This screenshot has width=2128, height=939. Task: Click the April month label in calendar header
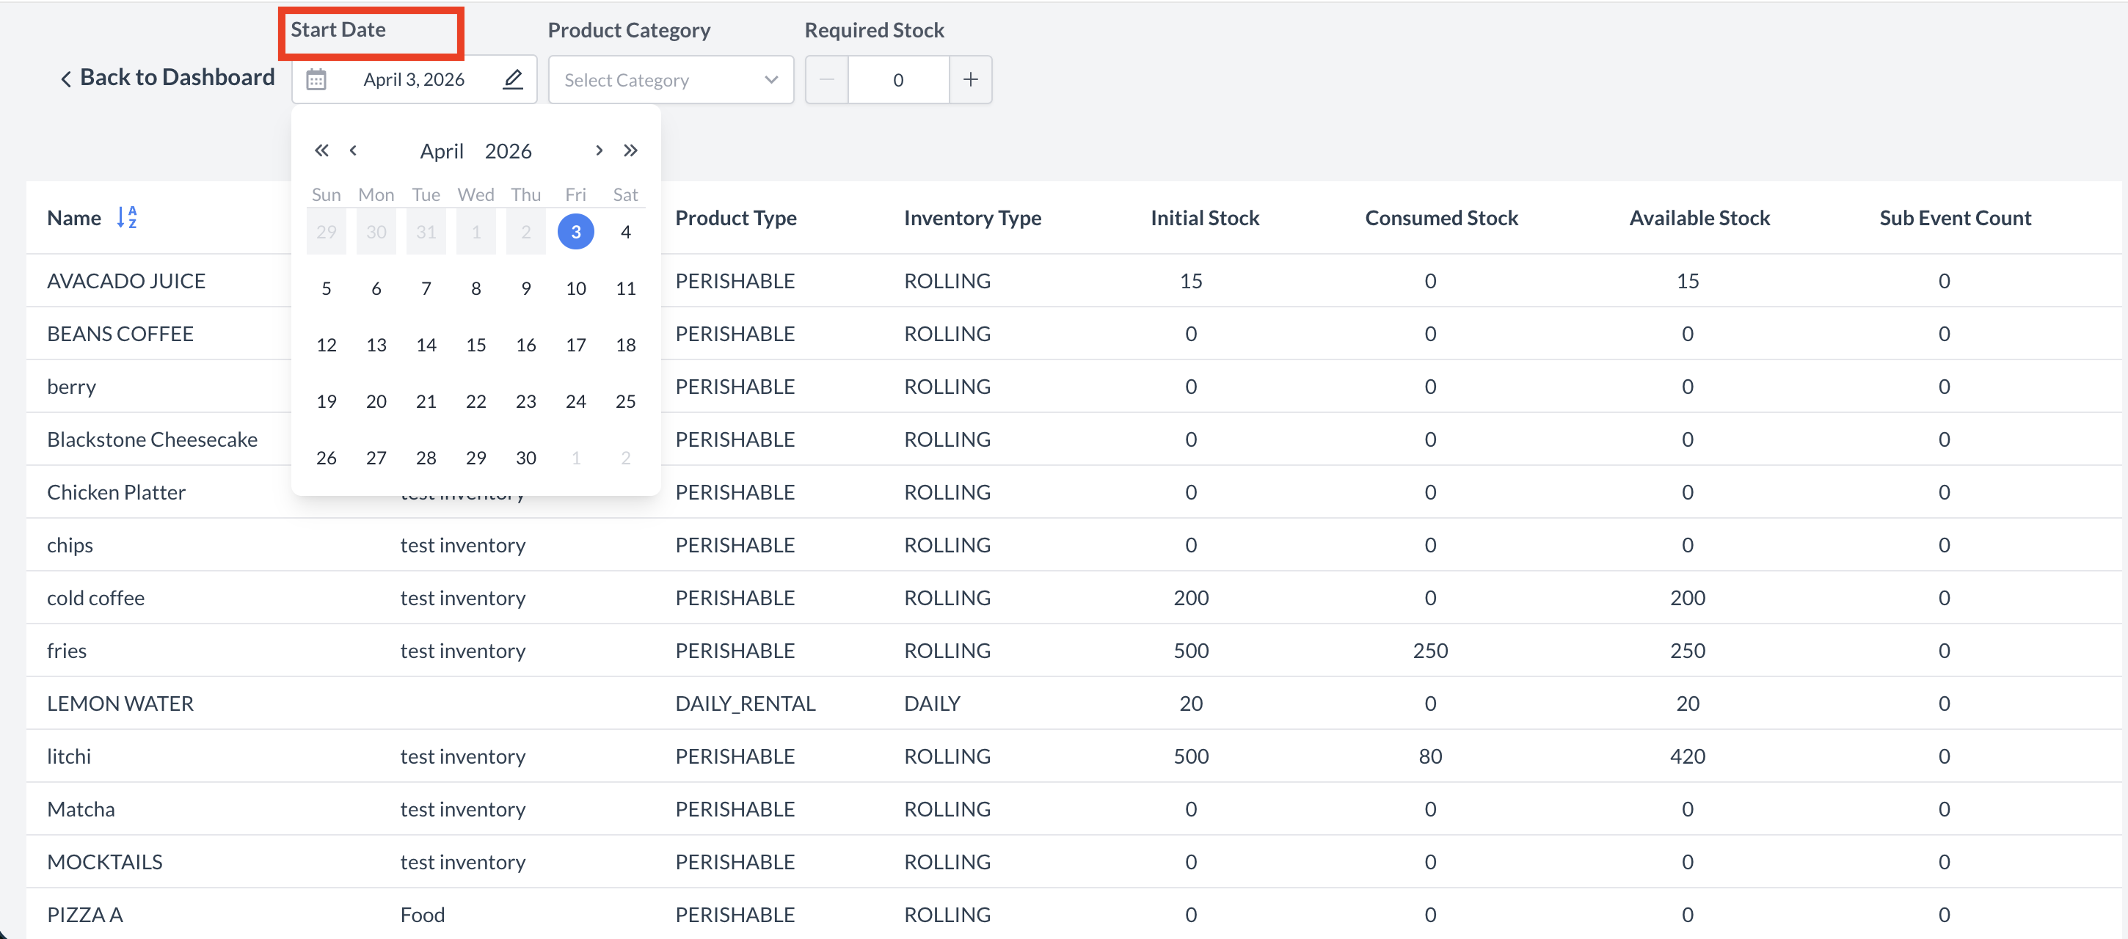tap(441, 151)
